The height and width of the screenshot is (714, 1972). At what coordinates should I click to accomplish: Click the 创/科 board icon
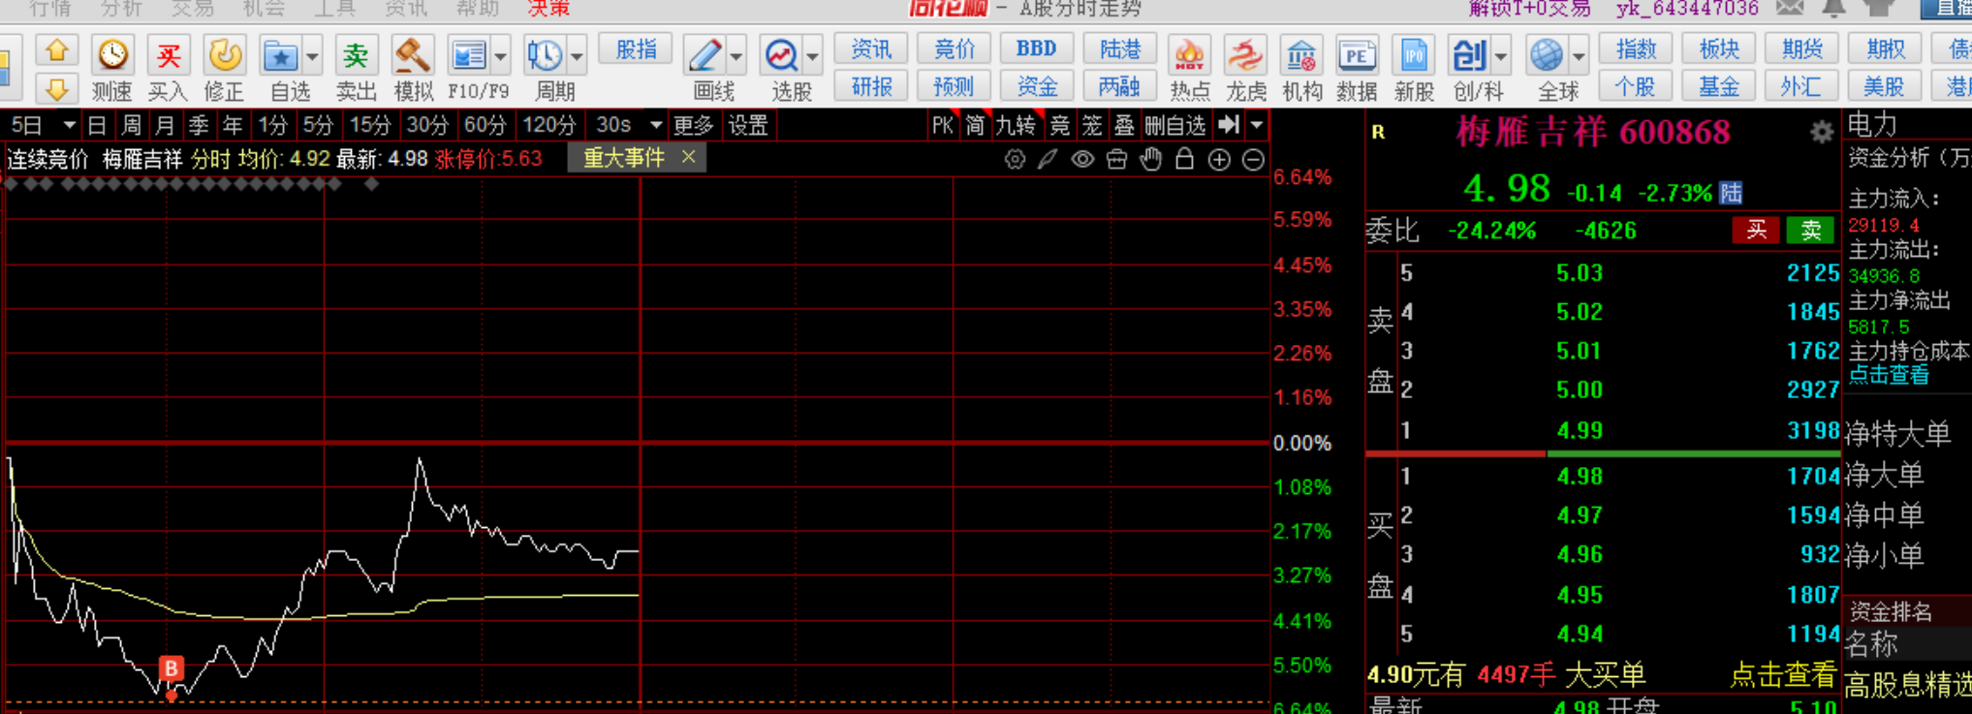click(x=1468, y=55)
